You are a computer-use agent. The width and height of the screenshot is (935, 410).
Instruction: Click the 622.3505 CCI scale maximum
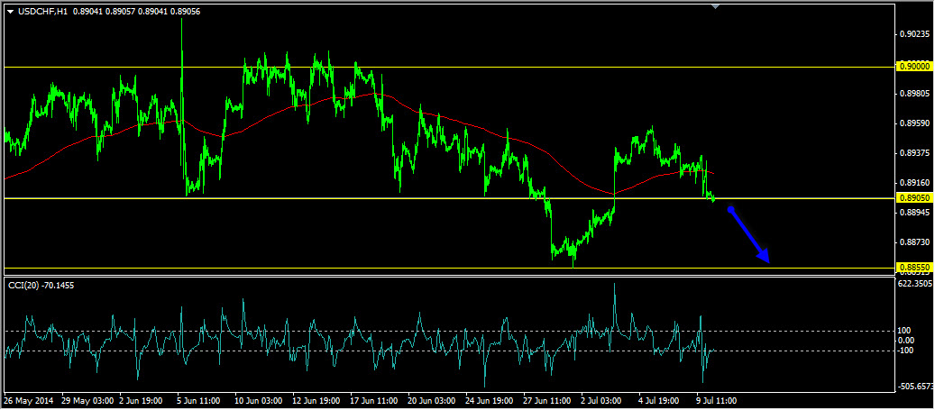916,283
